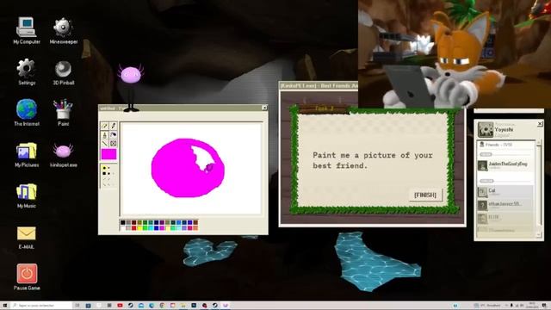Select the paint bucket fill tool
551x310 pixels.
113,134
